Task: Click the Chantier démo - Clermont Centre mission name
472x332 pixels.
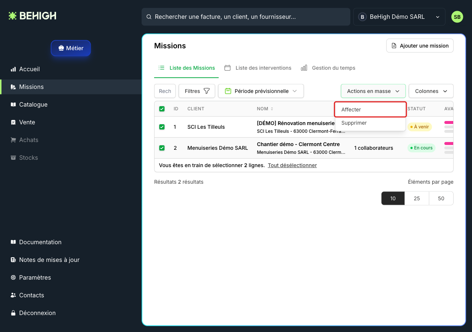Action: 298,144
